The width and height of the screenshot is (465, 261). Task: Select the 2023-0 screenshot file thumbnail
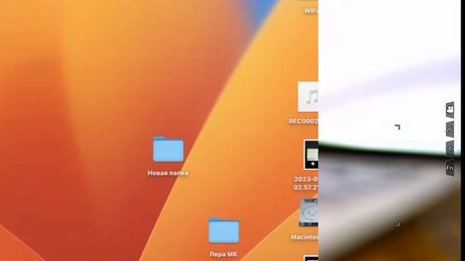click(x=311, y=154)
